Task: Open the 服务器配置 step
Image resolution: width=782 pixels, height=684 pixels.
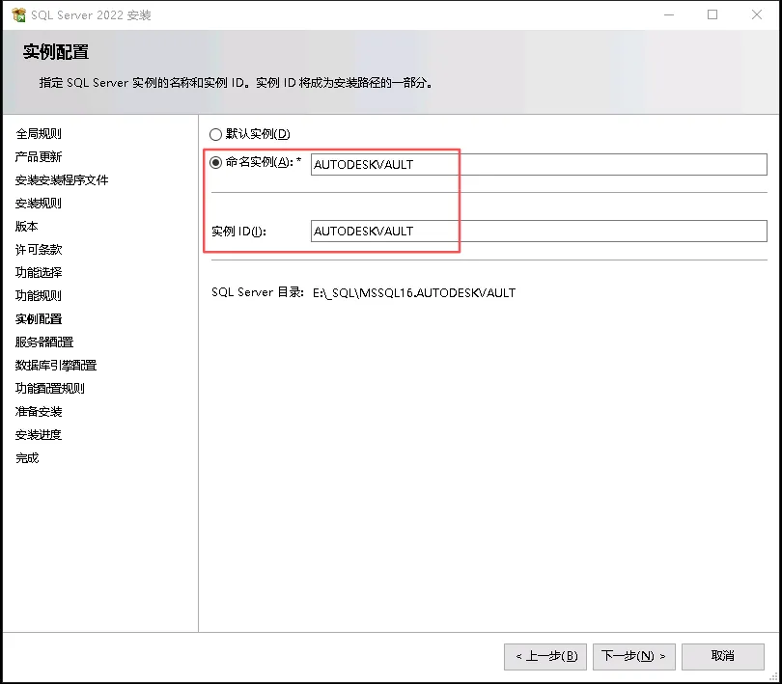Action: [x=44, y=342]
